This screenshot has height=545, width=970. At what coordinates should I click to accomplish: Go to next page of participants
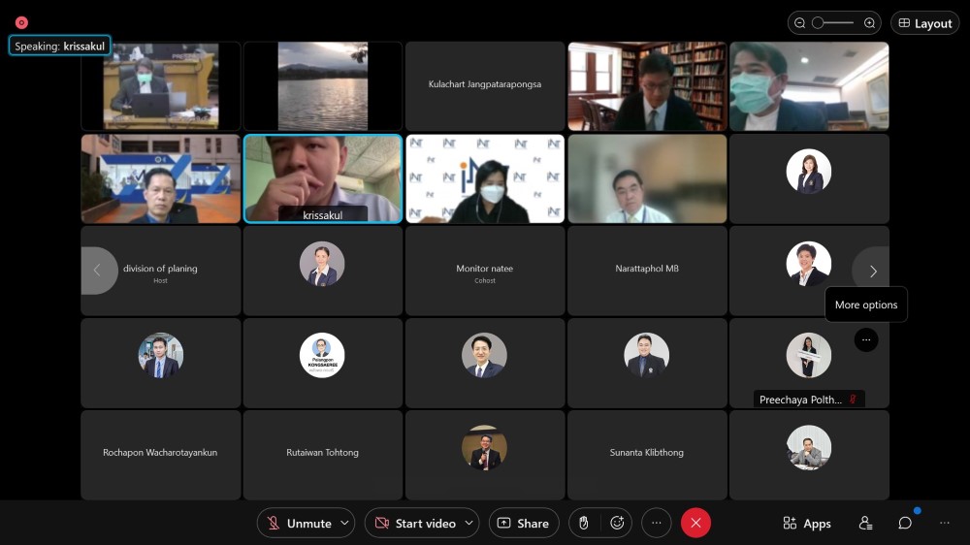click(872, 272)
